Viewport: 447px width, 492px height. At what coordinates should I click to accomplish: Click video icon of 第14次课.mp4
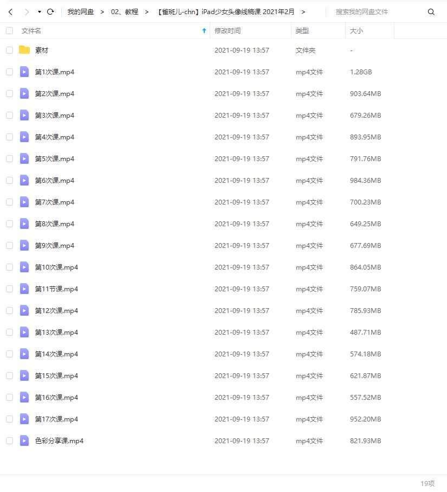coord(24,354)
